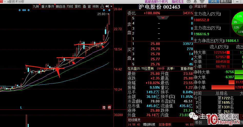Click the 港 Hong Kong connect icon
This screenshot has width=243, height=127.
(104, 107)
